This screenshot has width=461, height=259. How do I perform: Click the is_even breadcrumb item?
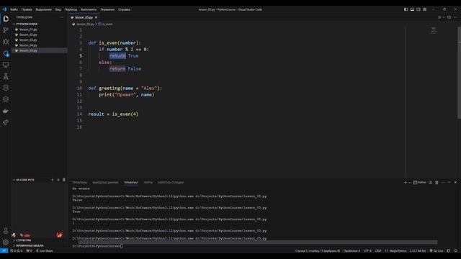[106, 24]
